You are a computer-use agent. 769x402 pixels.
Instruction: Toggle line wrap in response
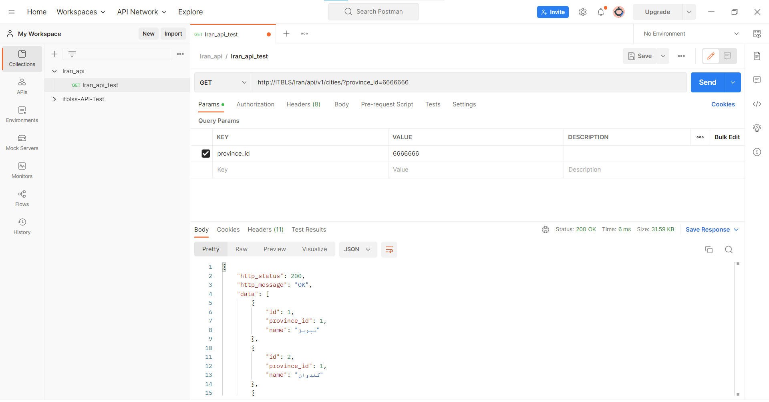[389, 250]
